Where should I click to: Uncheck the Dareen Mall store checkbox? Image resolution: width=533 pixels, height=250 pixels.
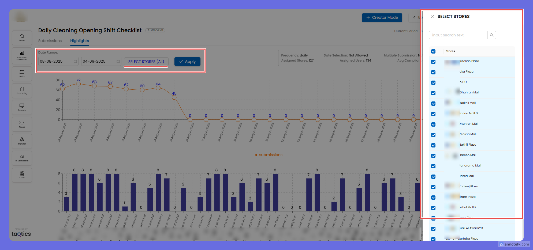coord(433,156)
